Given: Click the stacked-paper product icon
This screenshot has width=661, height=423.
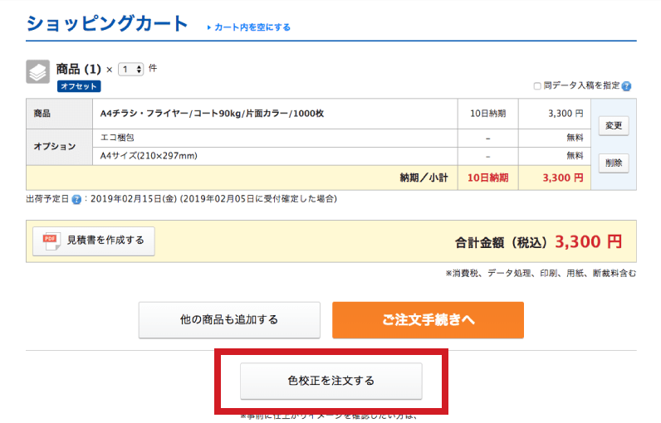Looking at the screenshot, I should pyautogui.click(x=38, y=72).
